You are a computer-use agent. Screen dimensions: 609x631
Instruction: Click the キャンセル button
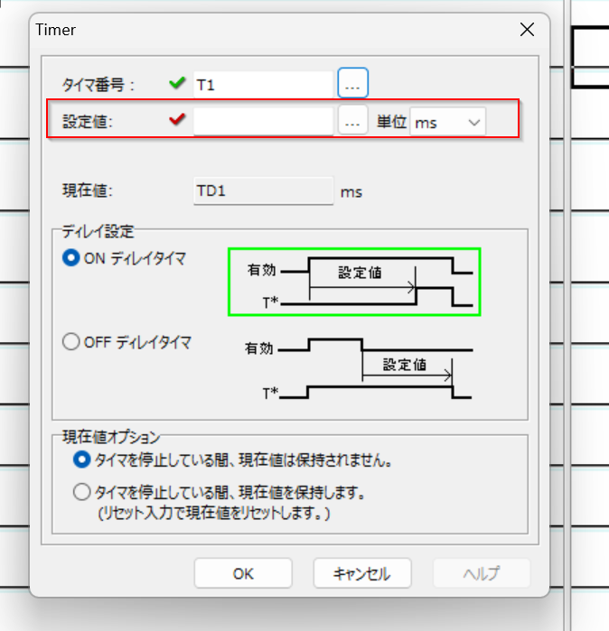point(362,573)
